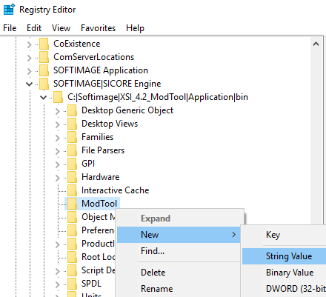This screenshot has width=326, height=297.
Task: Select the SPDL key label
Action: point(91,284)
